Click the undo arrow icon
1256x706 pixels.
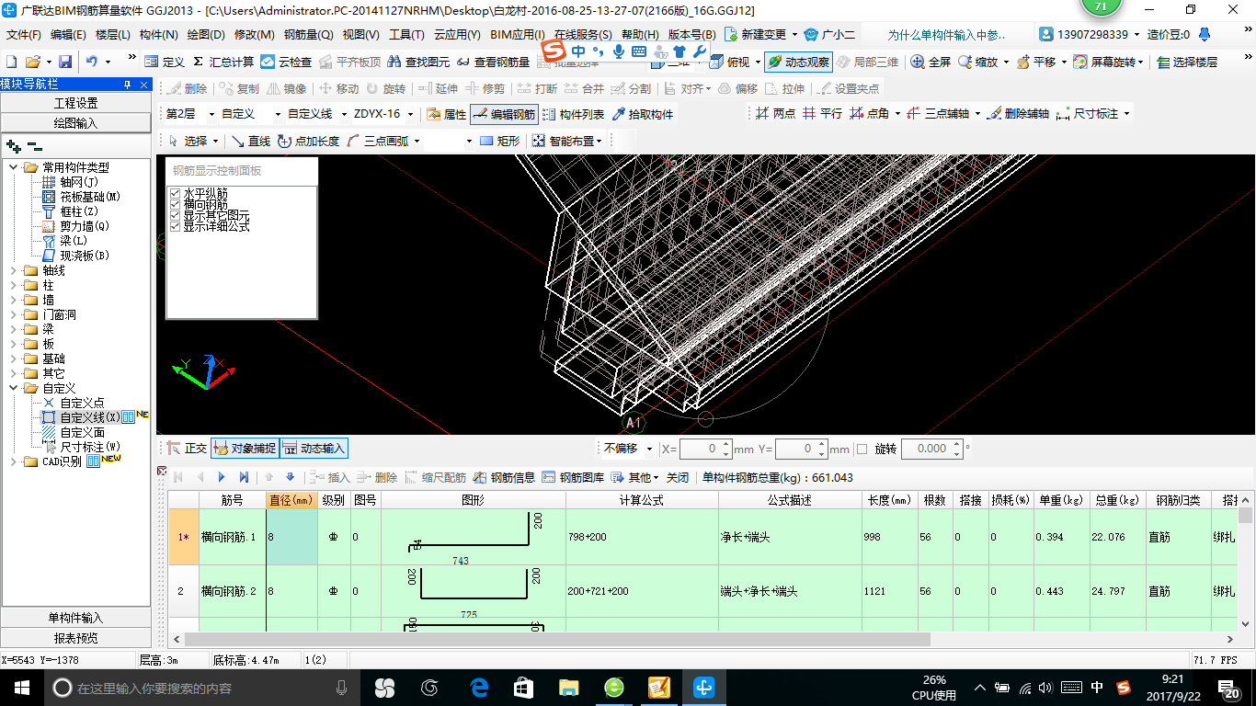click(x=92, y=62)
